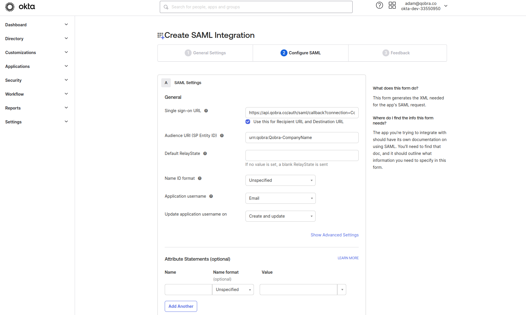Open Update application username on dropdown
526x315 pixels.
coord(280,216)
